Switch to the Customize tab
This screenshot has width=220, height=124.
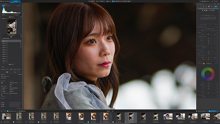(x=15, y=1)
